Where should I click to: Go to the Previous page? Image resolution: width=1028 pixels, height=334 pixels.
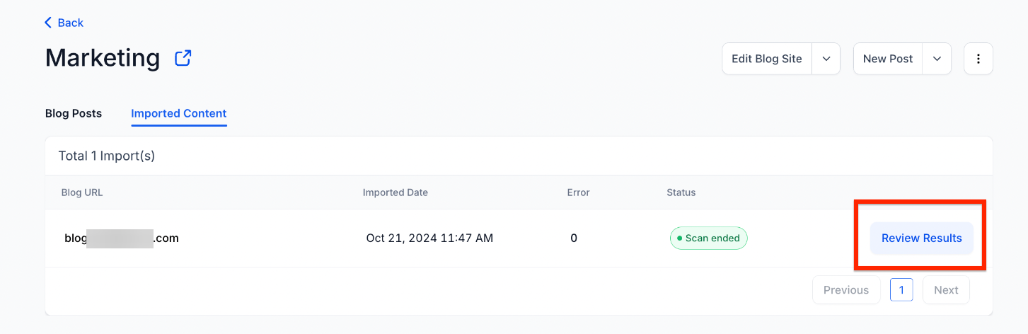(846, 290)
